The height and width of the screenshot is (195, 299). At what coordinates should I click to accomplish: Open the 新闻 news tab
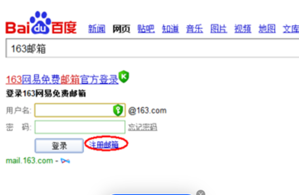point(97,29)
